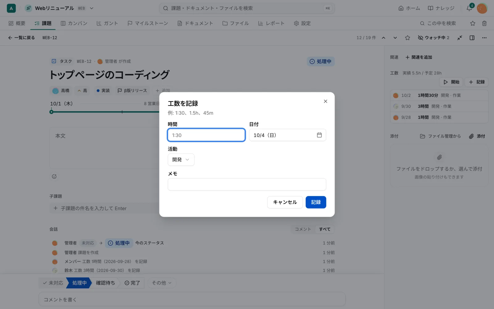Switch to the ドキュメント tab
Image resolution: width=494 pixels, height=309 pixels.
[195, 23]
